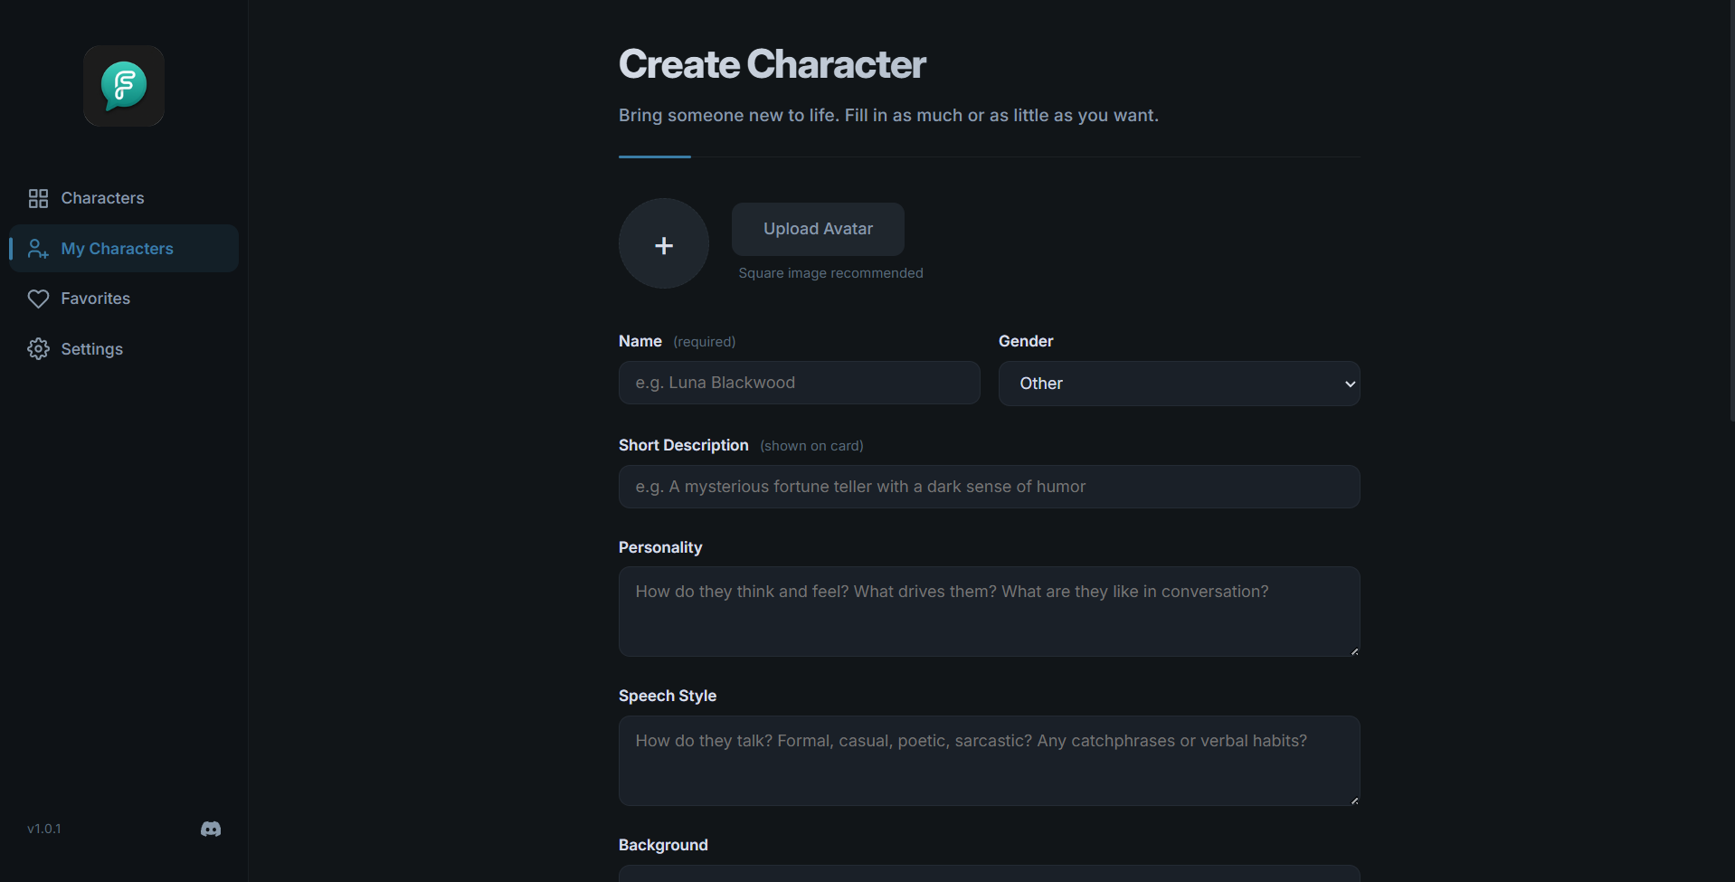Click the v1.0.1 version text
1735x882 pixels.
point(44,829)
